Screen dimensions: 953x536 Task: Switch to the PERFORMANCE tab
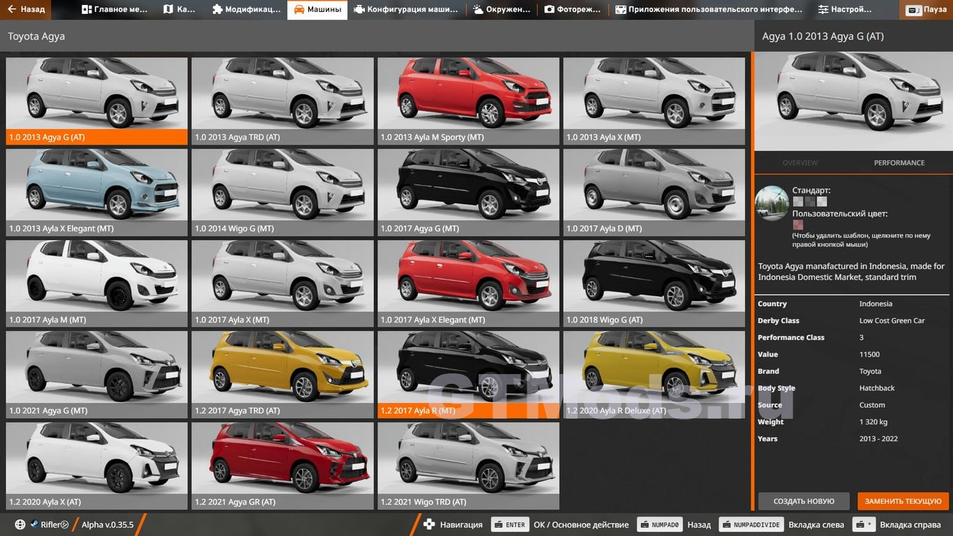(x=899, y=163)
